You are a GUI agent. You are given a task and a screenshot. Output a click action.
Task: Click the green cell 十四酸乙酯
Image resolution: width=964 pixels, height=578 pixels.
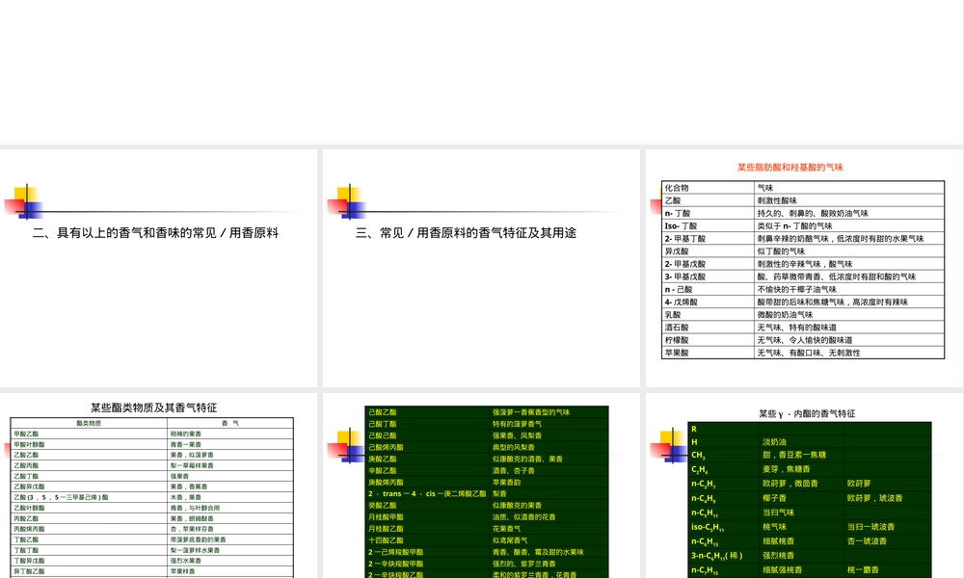(427, 540)
